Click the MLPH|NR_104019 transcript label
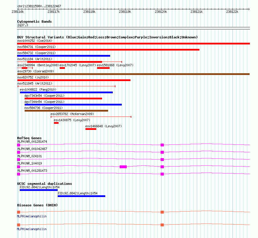258x238 pixels. pos(30,163)
